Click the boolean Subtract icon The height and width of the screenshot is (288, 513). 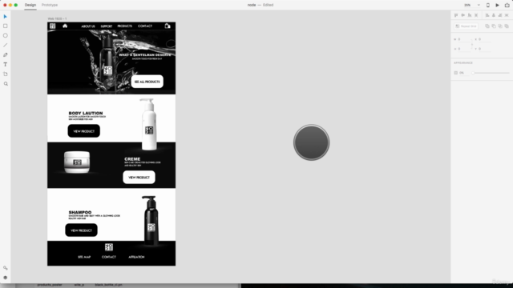pos(494,26)
